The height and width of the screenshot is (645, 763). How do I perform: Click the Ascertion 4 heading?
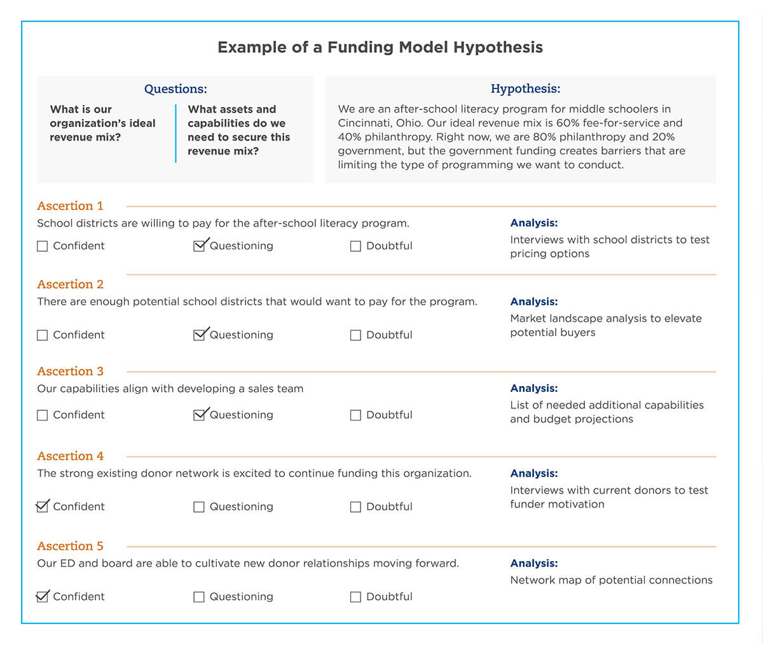point(70,456)
